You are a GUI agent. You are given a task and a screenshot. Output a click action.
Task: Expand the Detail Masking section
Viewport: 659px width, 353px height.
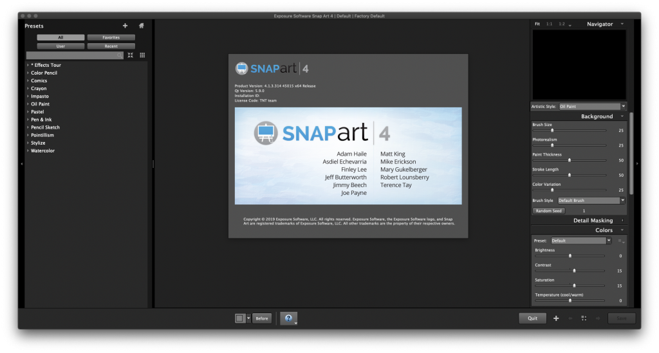622,221
